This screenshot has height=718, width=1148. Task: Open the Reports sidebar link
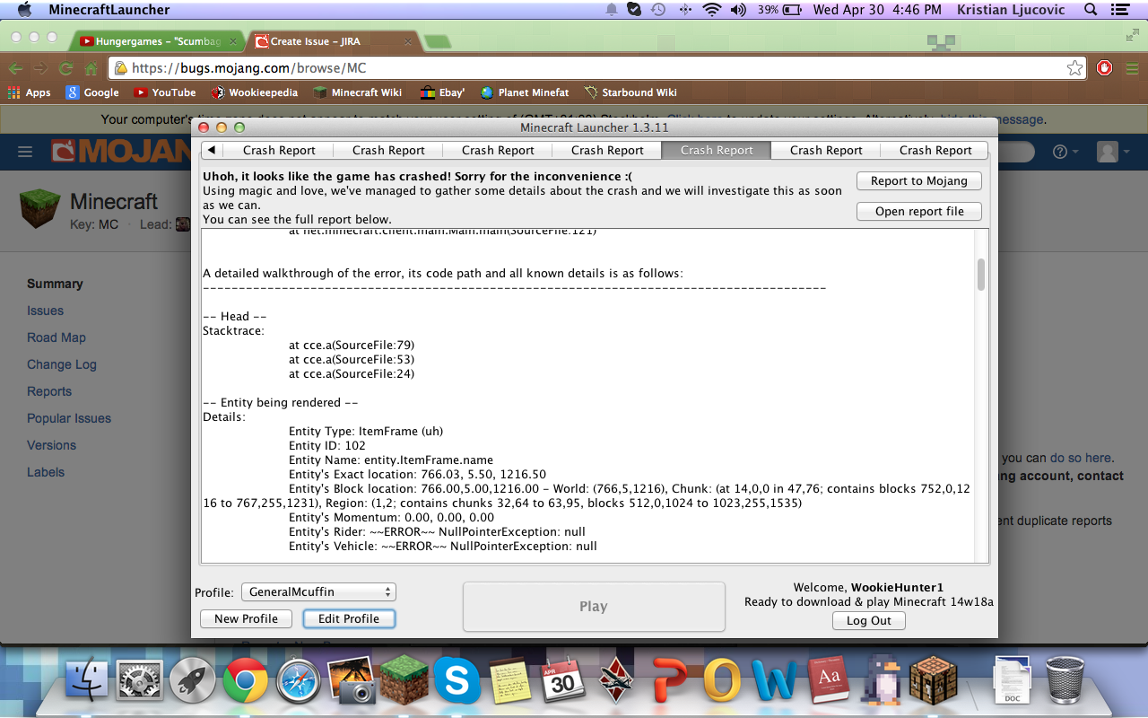[49, 391]
